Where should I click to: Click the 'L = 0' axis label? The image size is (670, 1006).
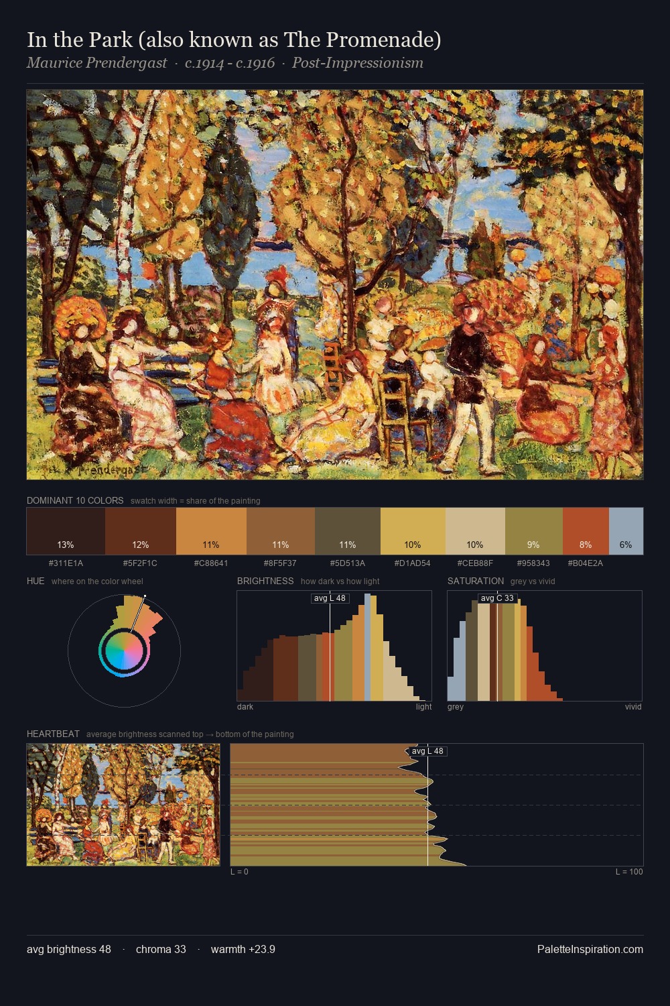point(239,872)
